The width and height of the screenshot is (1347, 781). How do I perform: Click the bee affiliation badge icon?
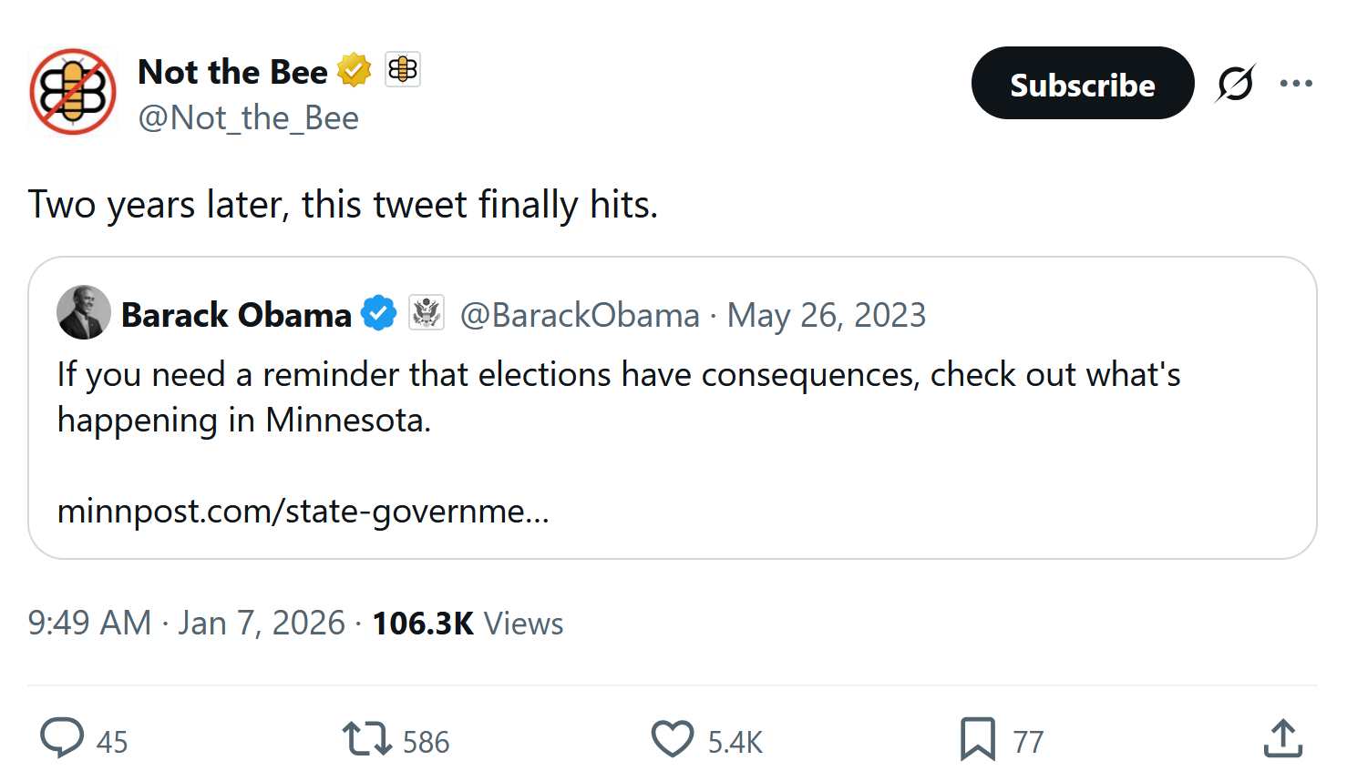click(403, 70)
